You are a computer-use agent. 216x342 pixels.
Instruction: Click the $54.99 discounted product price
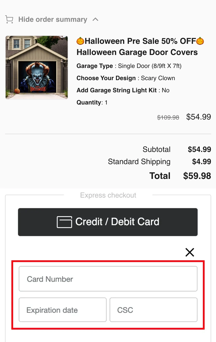click(x=199, y=117)
